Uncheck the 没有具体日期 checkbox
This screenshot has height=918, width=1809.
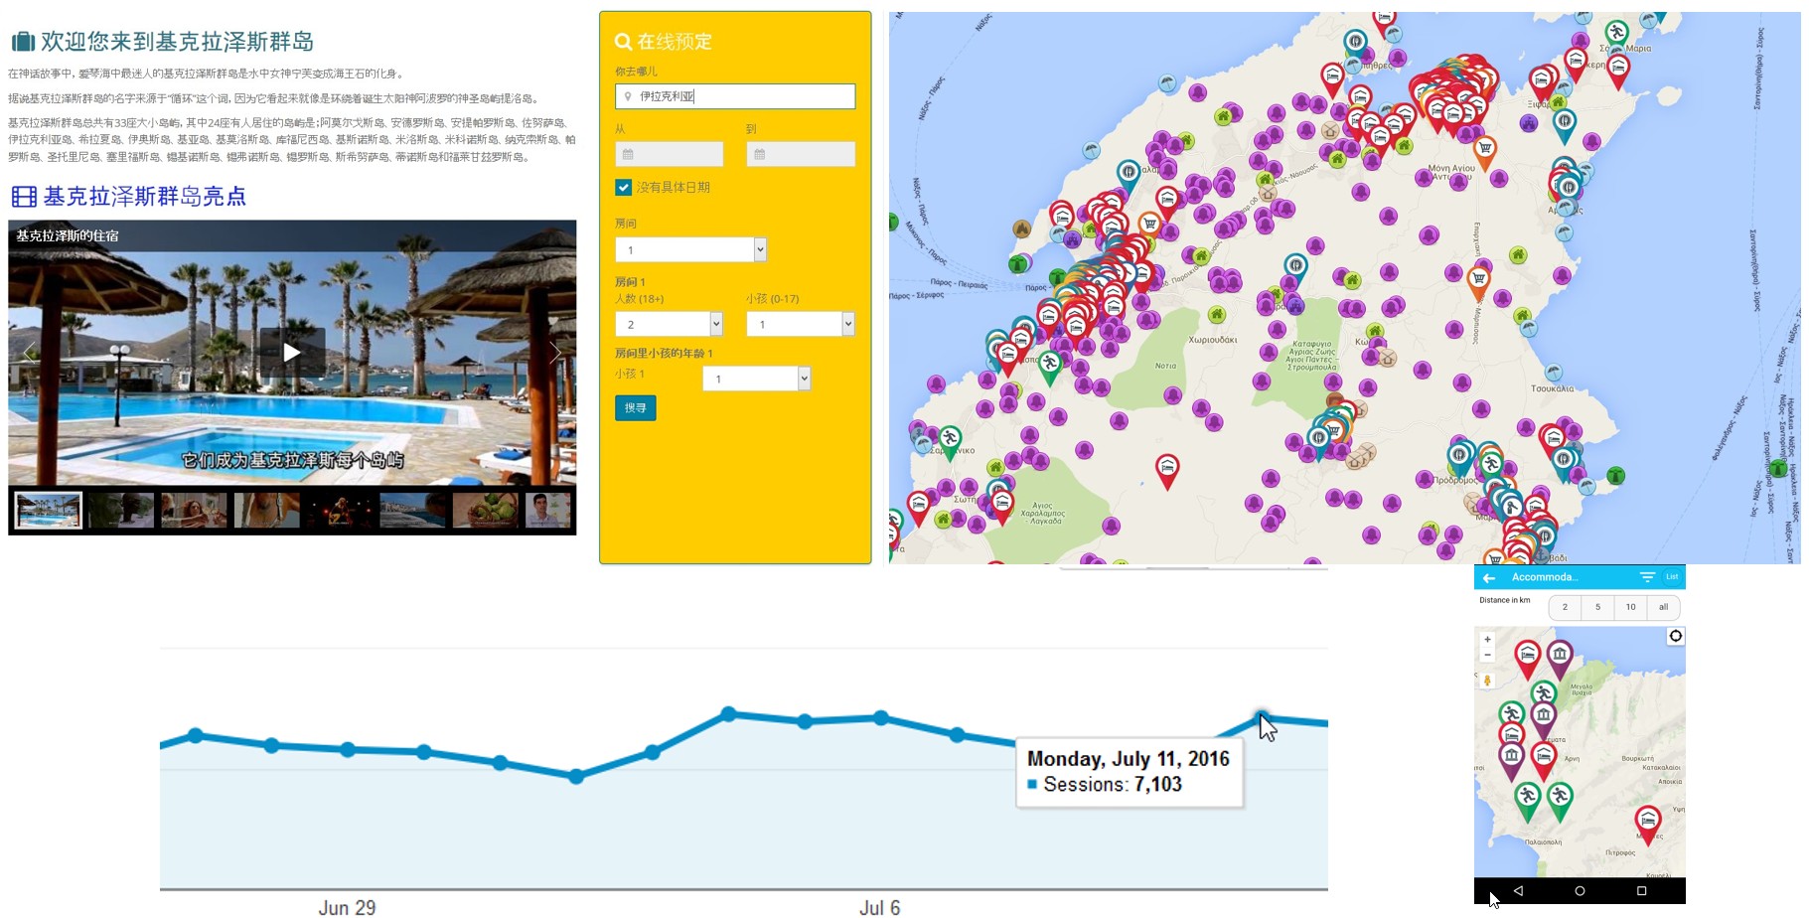pyautogui.click(x=623, y=187)
